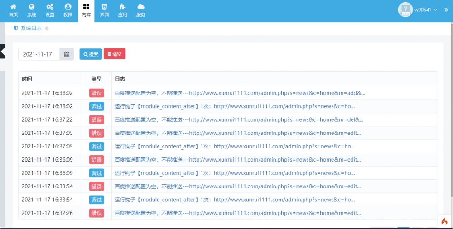Viewport: 453px width, 229px height.
Task: Click the 调试 badge at 16:33:54
Action: pos(96,200)
